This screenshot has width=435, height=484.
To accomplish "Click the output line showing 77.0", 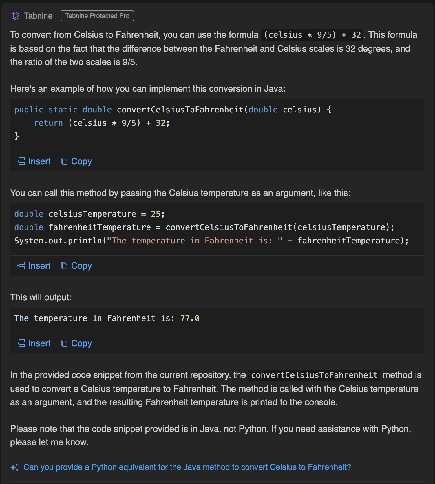I will point(107,318).
